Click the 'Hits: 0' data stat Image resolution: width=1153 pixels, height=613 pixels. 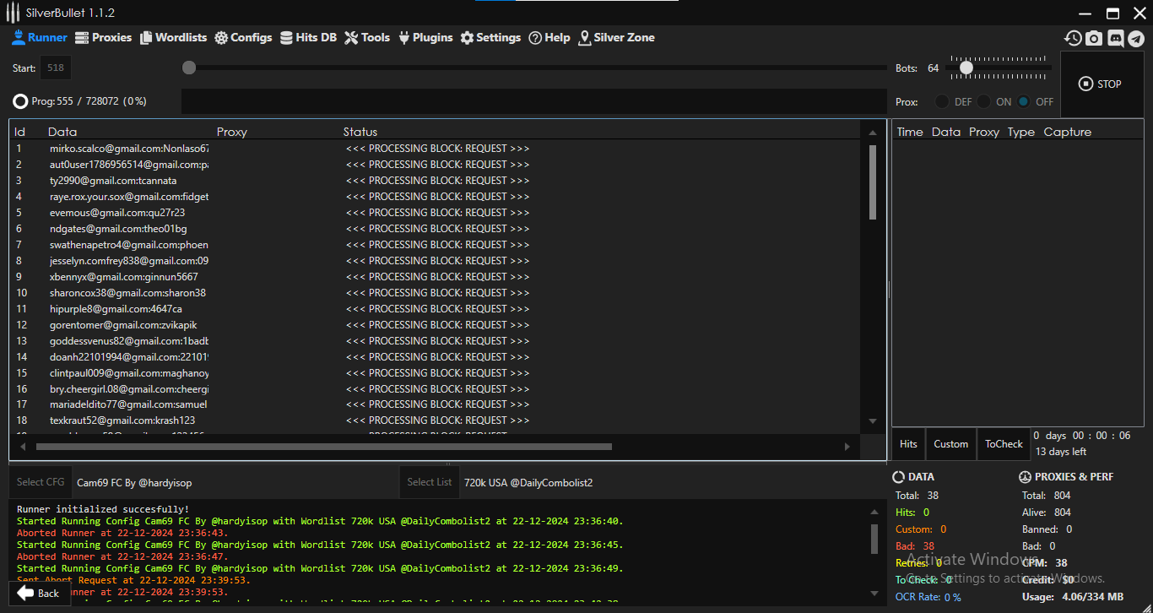(912, 513)
